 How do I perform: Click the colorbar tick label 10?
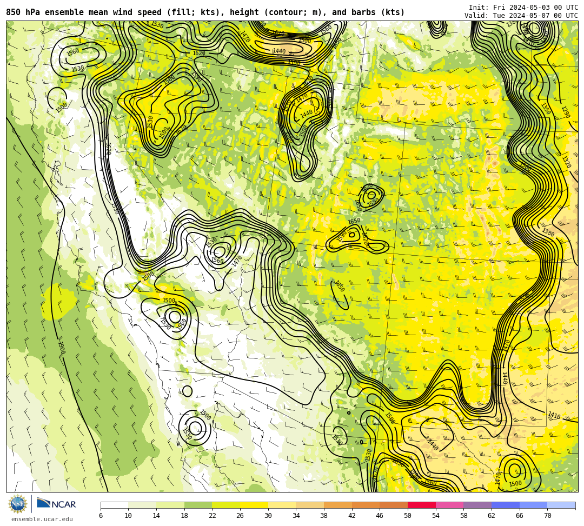[x=129, y=516]
